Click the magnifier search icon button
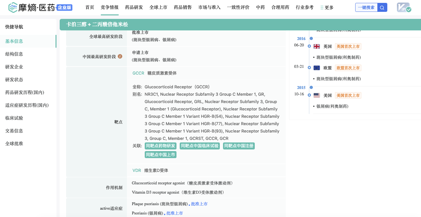The width and height of the screenshot is (421, 217). 382,7
